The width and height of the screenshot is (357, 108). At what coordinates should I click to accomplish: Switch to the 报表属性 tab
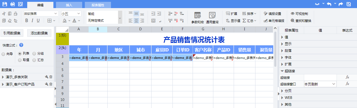pos(98,5)
